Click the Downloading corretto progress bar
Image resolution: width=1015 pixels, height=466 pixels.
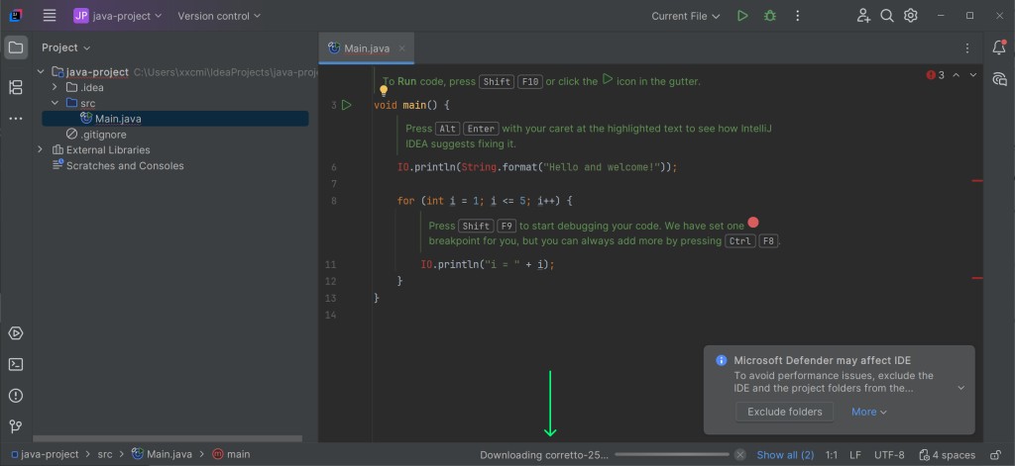(x=672, y=455)
